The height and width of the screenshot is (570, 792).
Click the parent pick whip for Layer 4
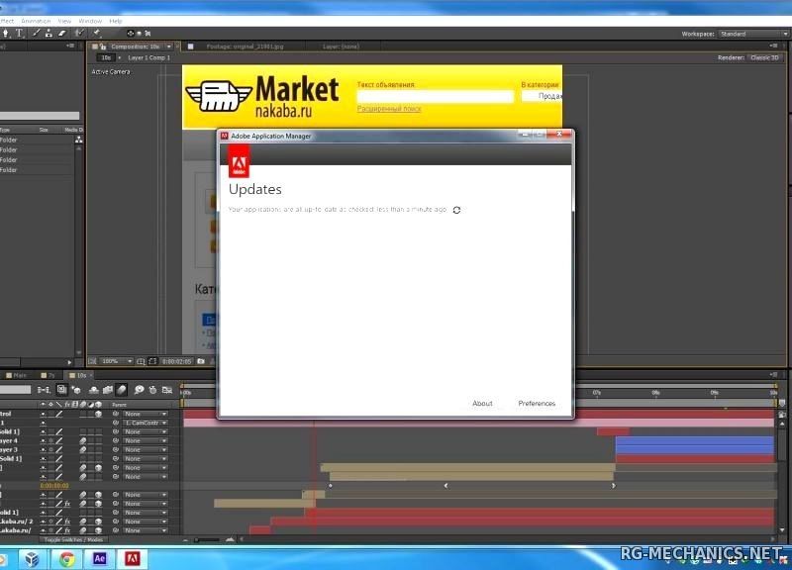[x=116, y=440]
